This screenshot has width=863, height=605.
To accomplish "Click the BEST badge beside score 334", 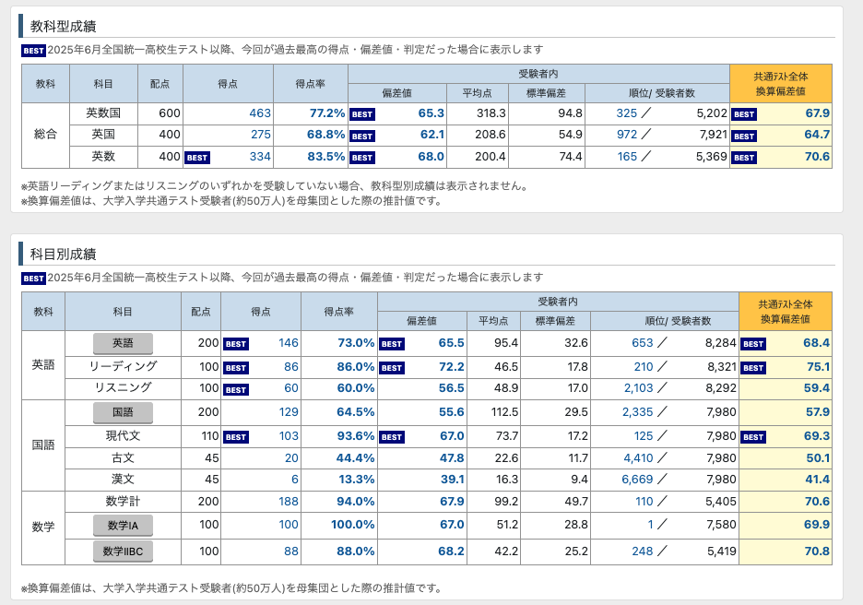I will (197, 158).
